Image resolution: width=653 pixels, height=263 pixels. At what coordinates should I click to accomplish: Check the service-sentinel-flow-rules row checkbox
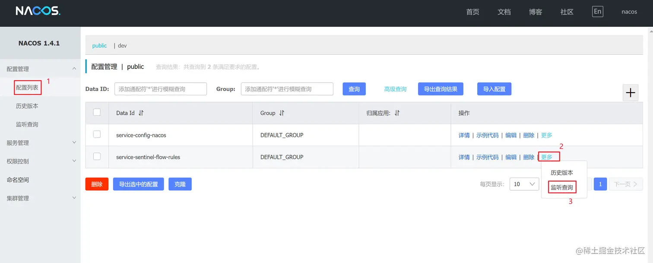pos(97,156)
